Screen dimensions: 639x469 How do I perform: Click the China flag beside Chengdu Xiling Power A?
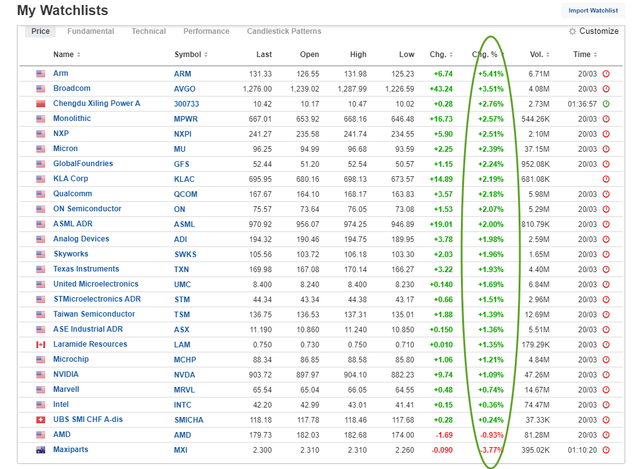tap(41, 104)
